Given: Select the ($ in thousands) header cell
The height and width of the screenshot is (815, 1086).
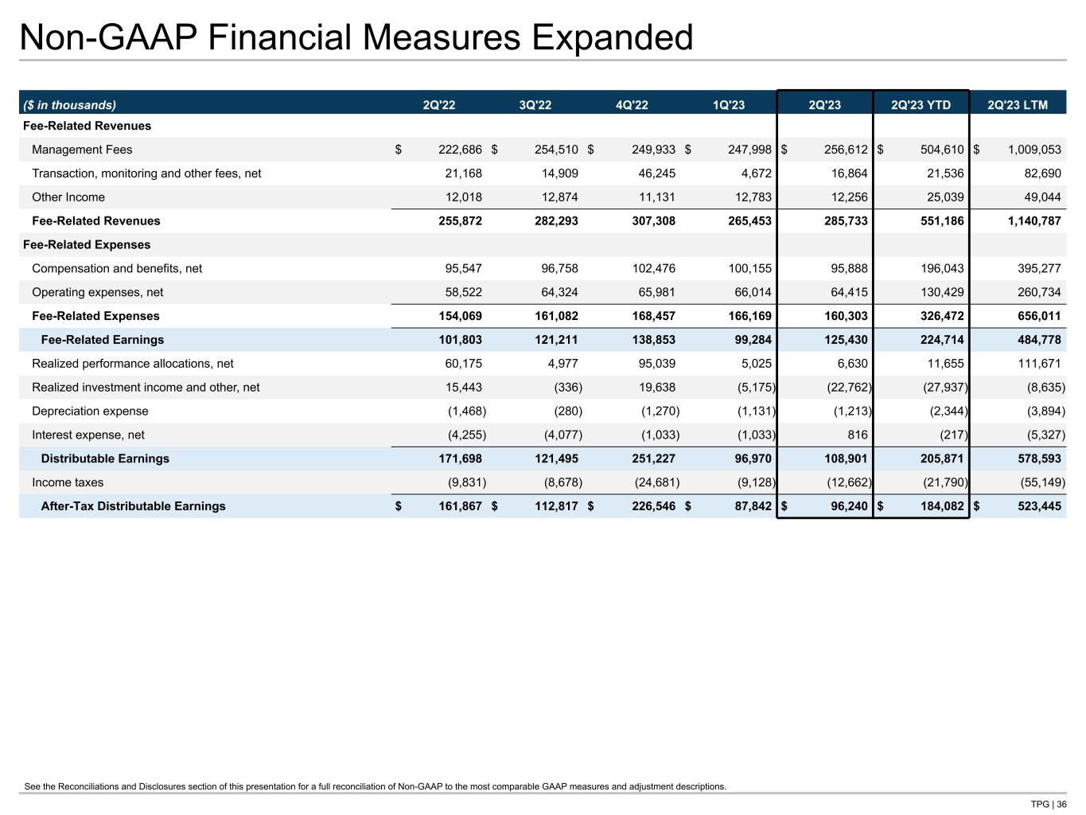Looking at the screenshot, I should tap(70, 105).
